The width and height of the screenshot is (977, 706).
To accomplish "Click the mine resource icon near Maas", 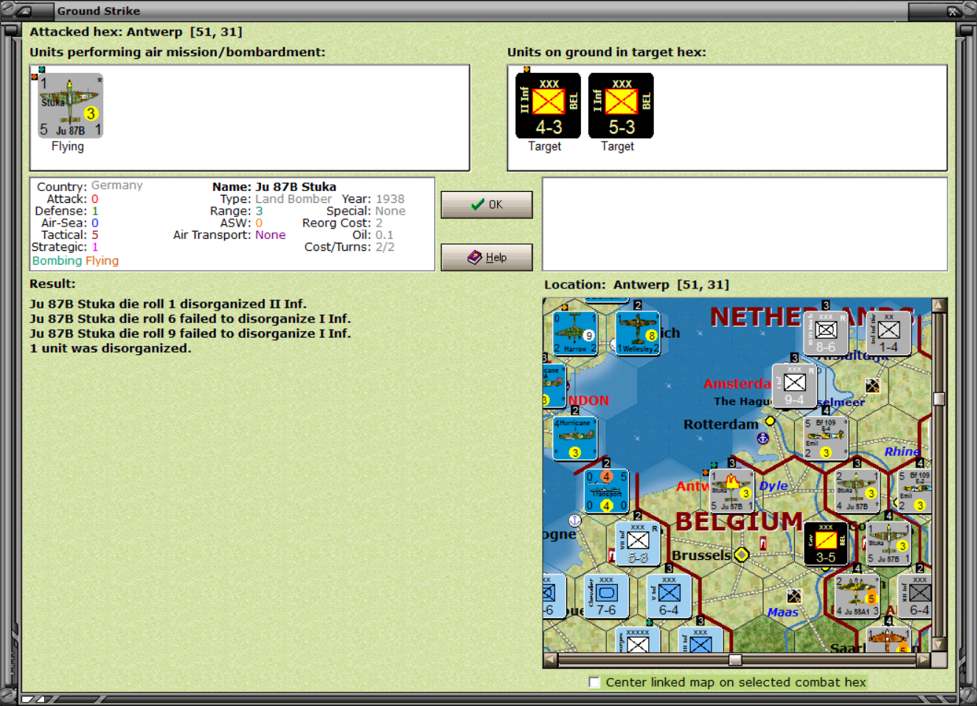I will (x=794, y=595).
